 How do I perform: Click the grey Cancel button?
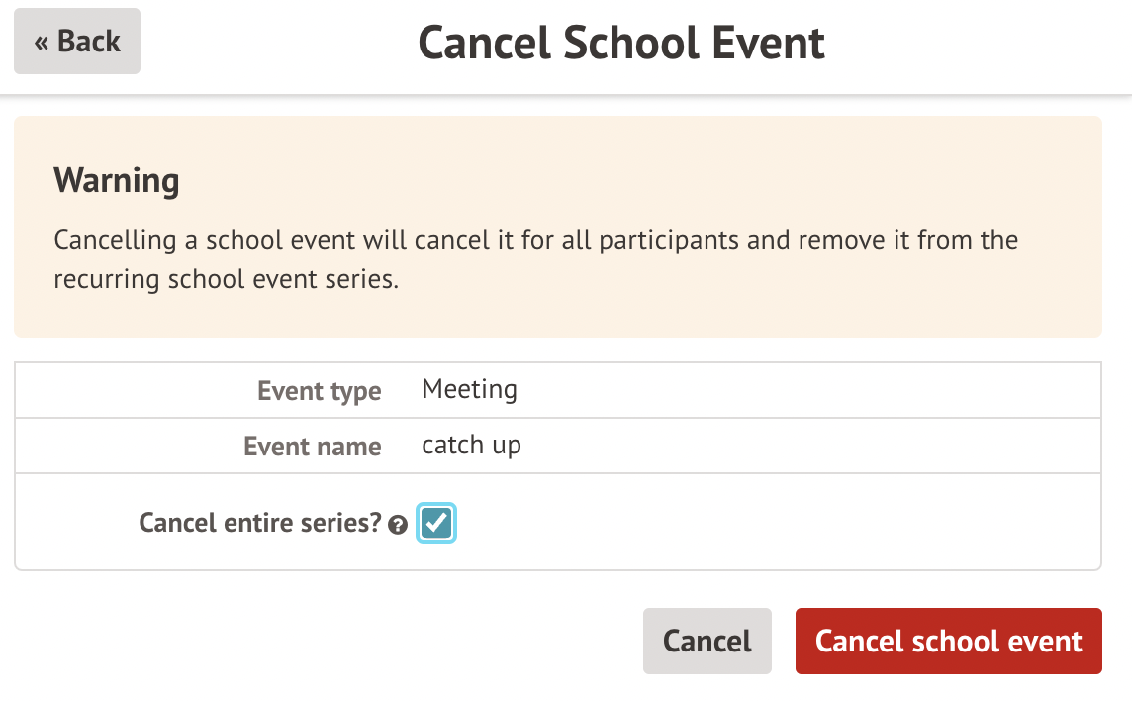click(x=707, y=641)
